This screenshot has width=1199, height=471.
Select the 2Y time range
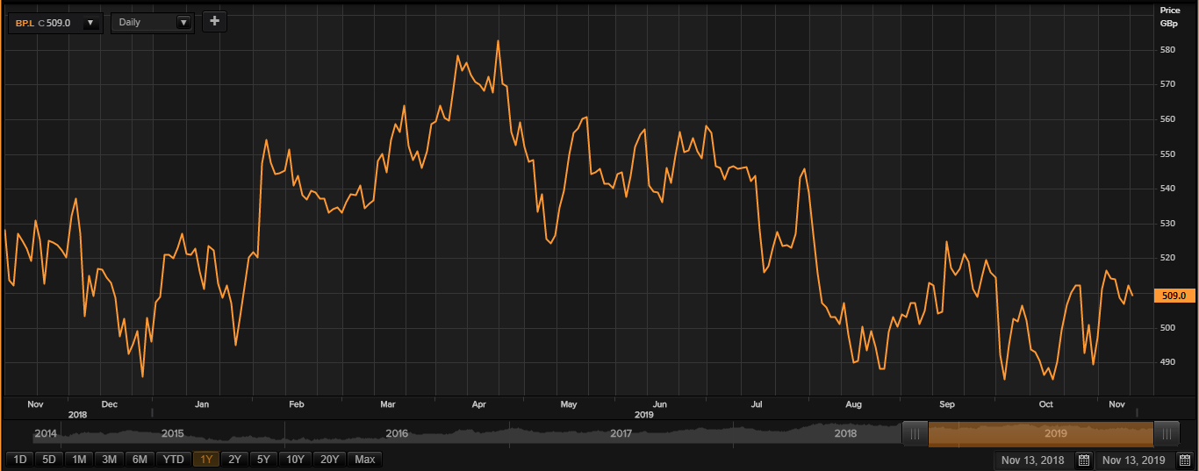(234, 459)
